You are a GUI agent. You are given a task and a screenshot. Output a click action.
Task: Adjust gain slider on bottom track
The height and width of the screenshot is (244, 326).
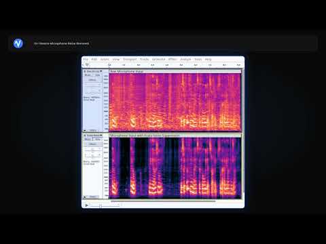[x=93, y=149]
